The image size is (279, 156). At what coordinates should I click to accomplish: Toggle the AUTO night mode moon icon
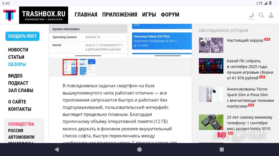(251, 16)
